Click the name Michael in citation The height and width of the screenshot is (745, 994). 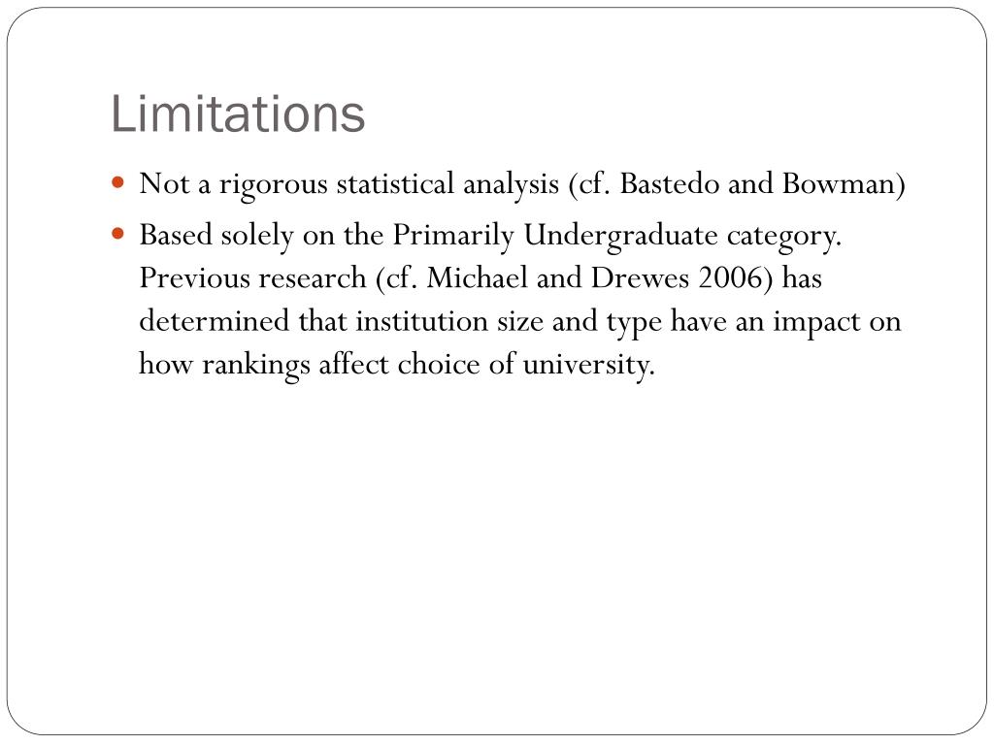point(477,277)
